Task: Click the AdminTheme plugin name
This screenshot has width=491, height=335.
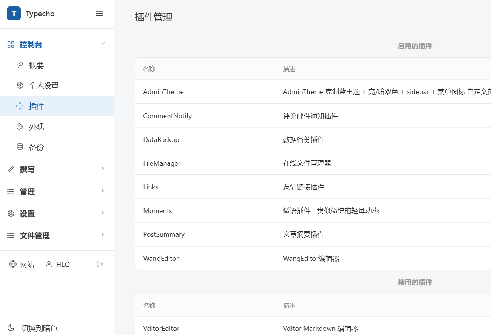Action: click(163, 92)
